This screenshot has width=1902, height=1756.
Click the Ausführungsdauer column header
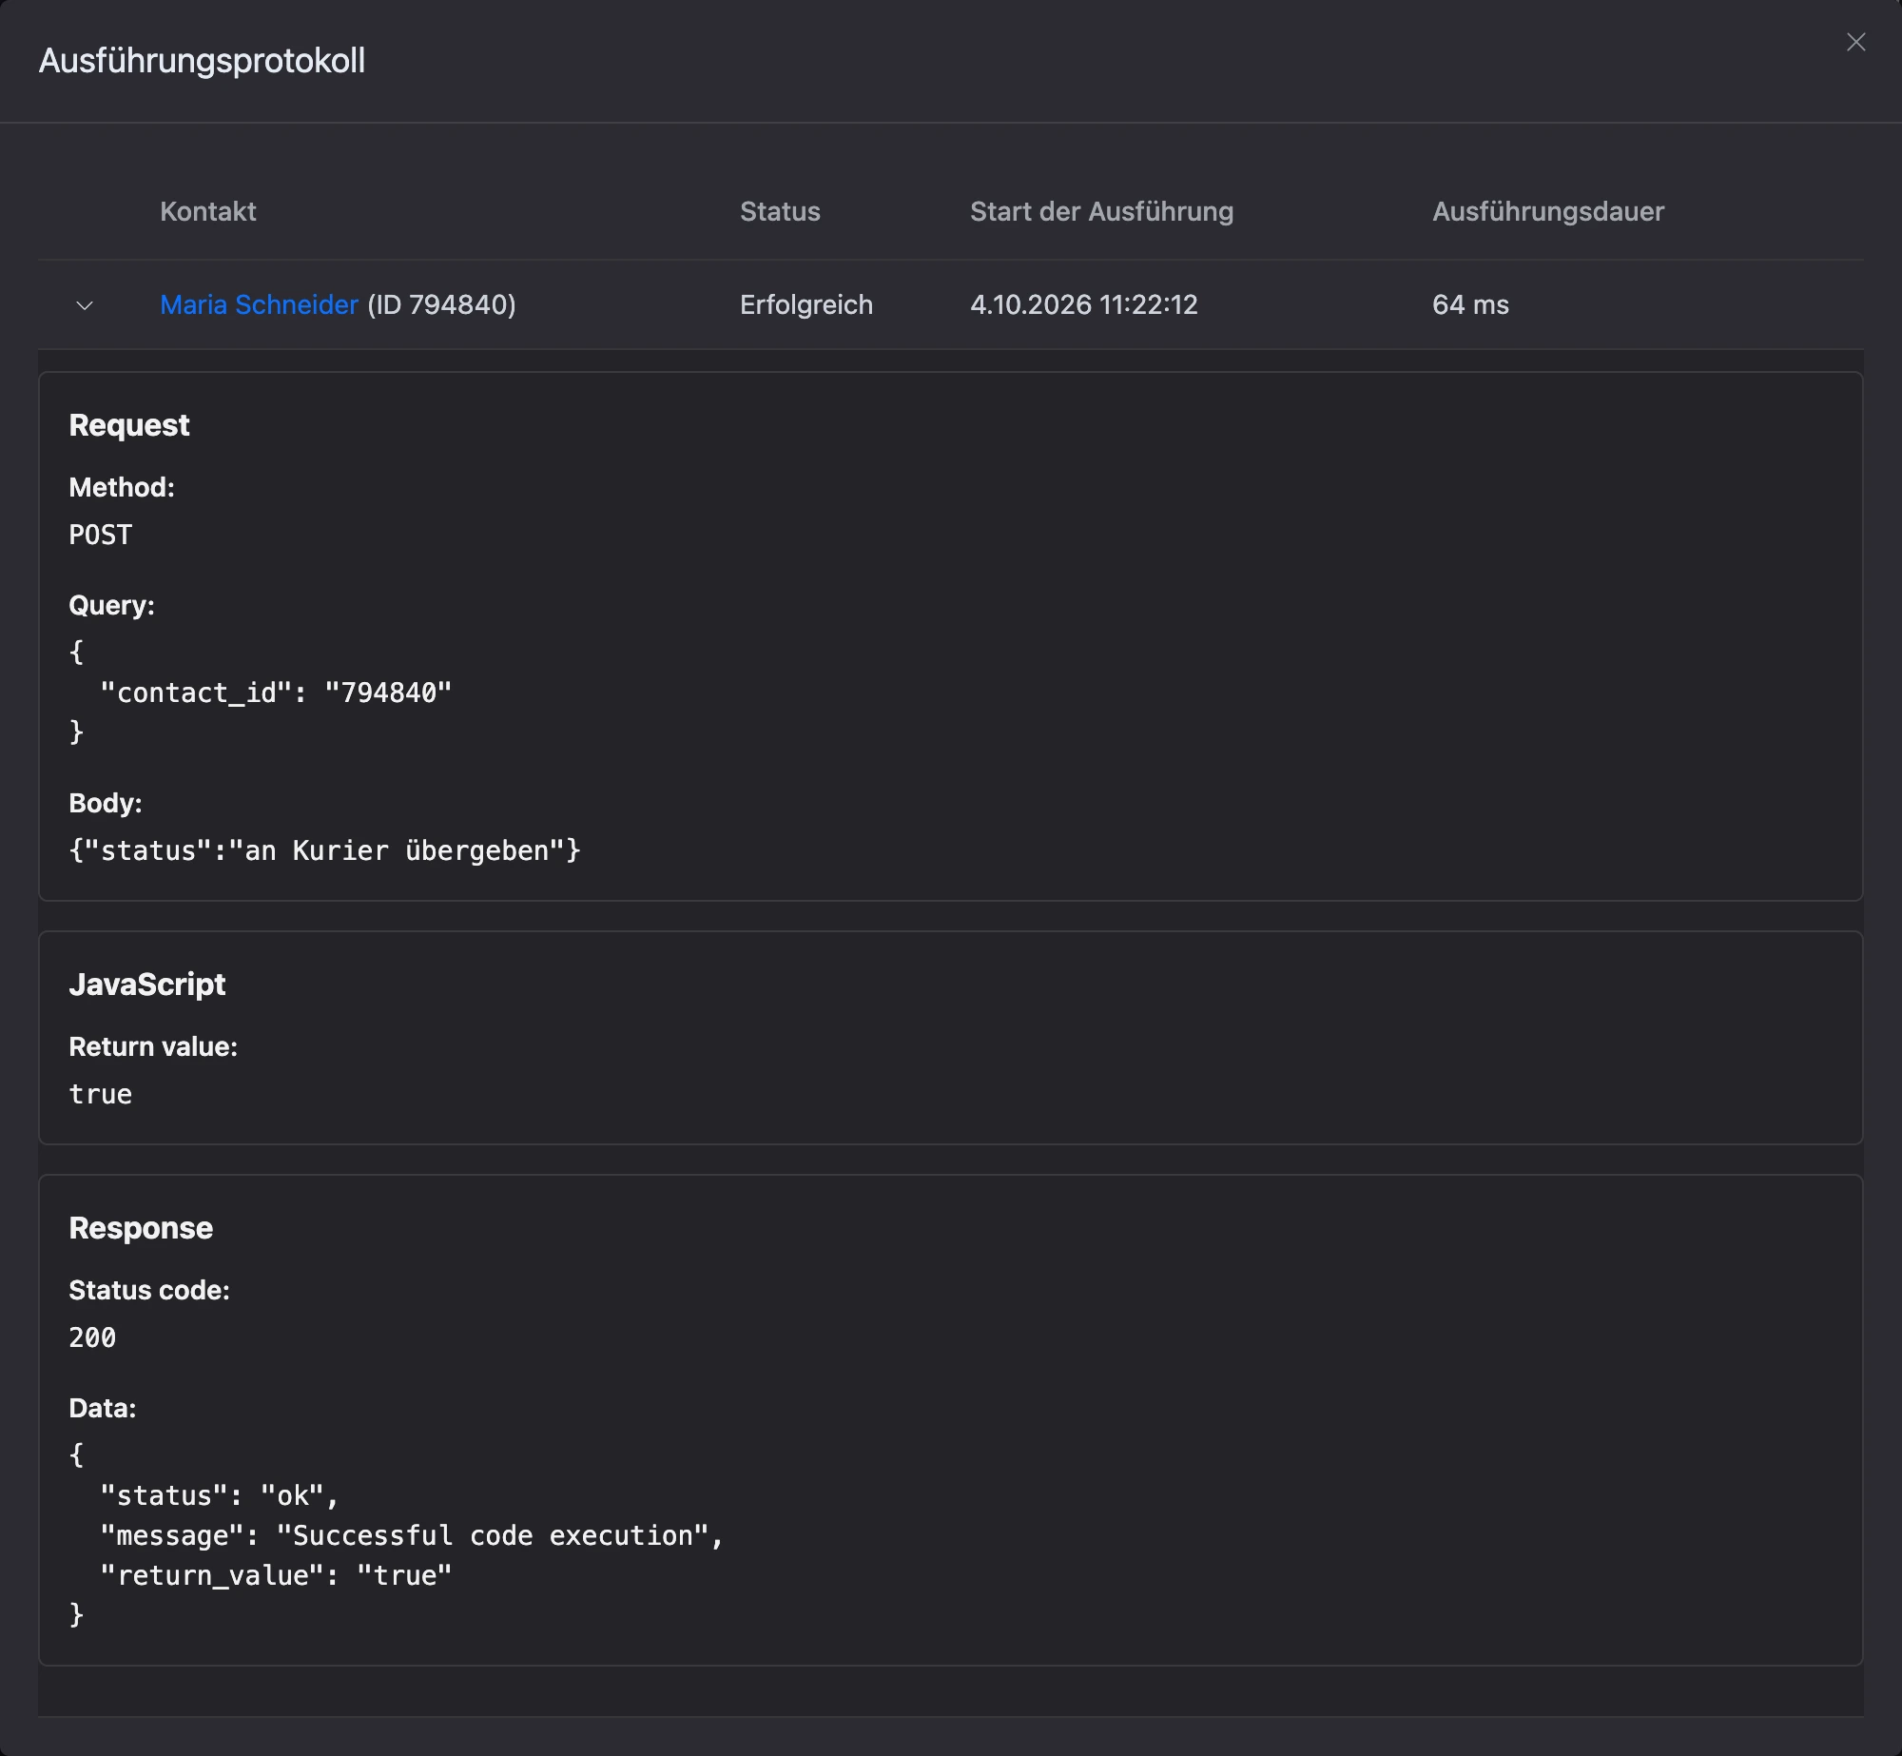click(1548, 211)
